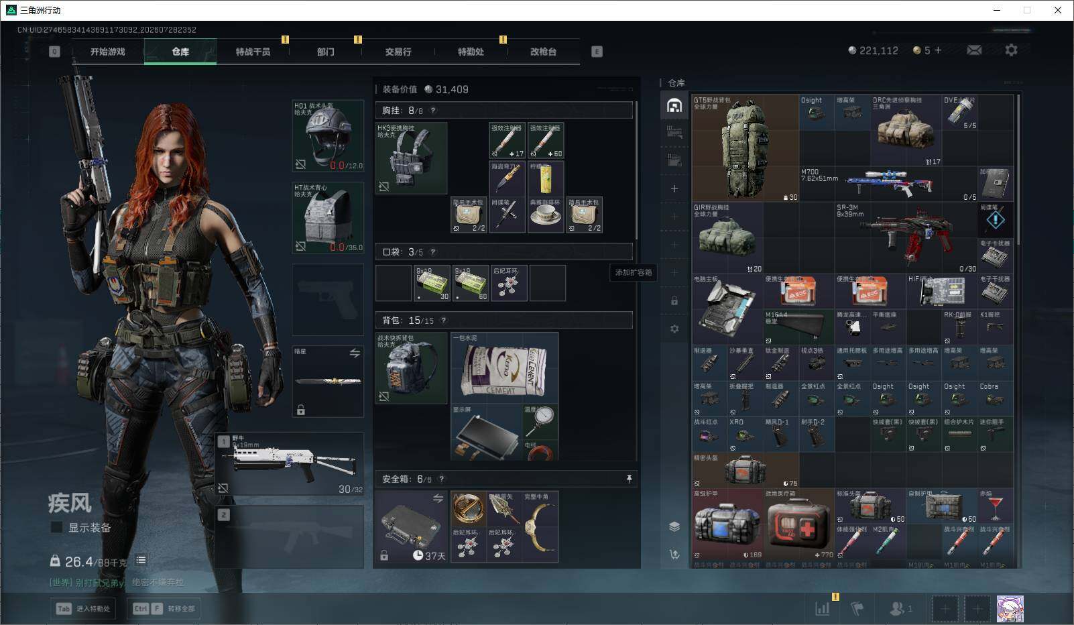Viewport: 1074px width, 625px height.
Task: Click the weight details list icon
Action: click(x=141, y=560)
